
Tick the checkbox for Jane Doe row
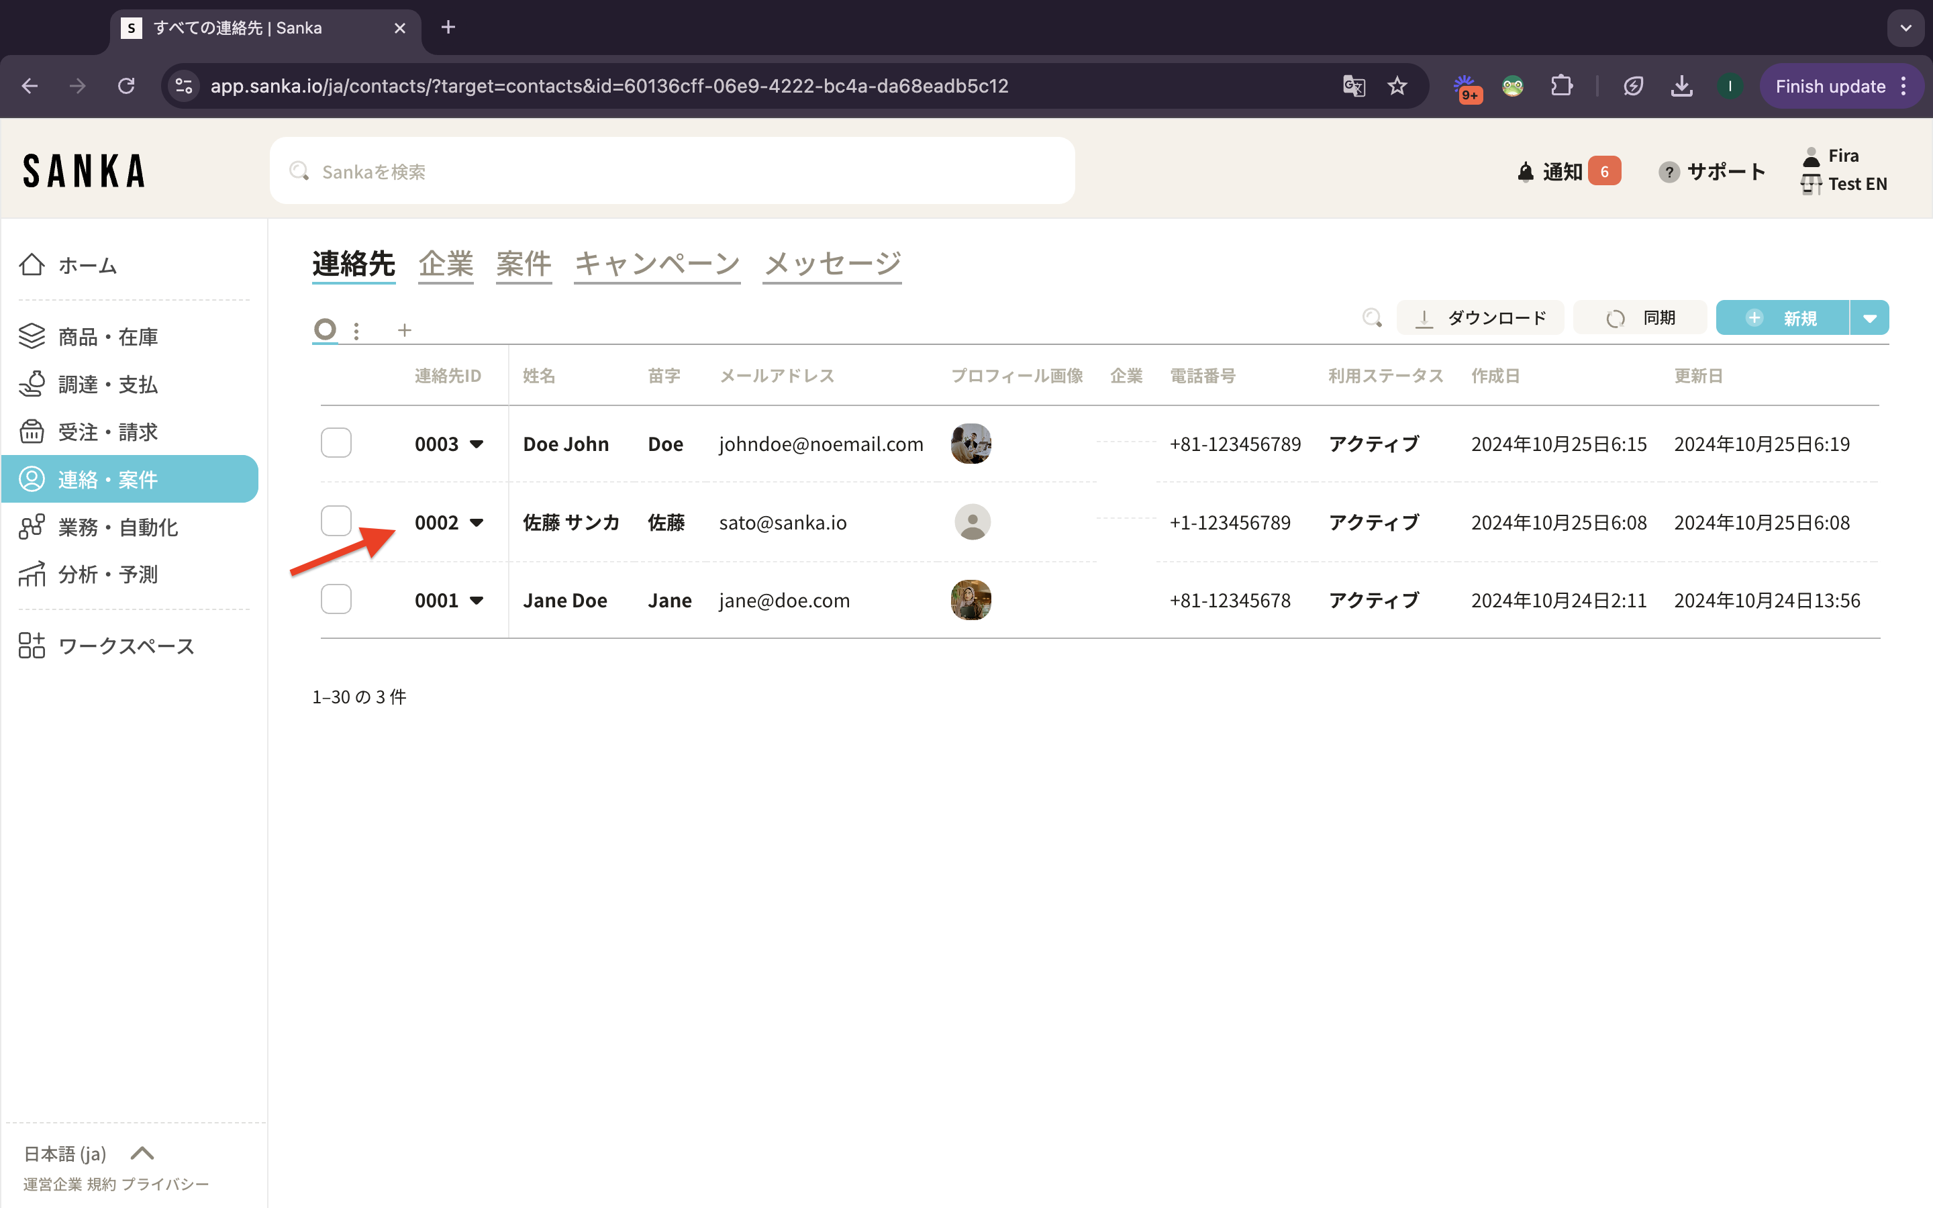pyautogui.click(x=336, y=599)
